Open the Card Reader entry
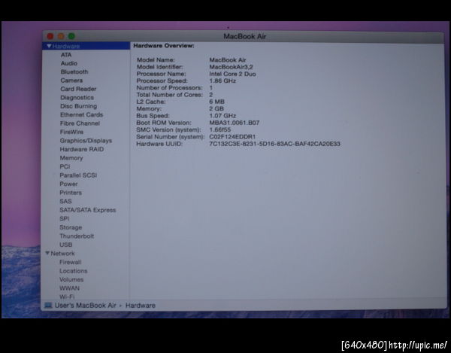Screen dimensions: 451x353 [78, 89]
